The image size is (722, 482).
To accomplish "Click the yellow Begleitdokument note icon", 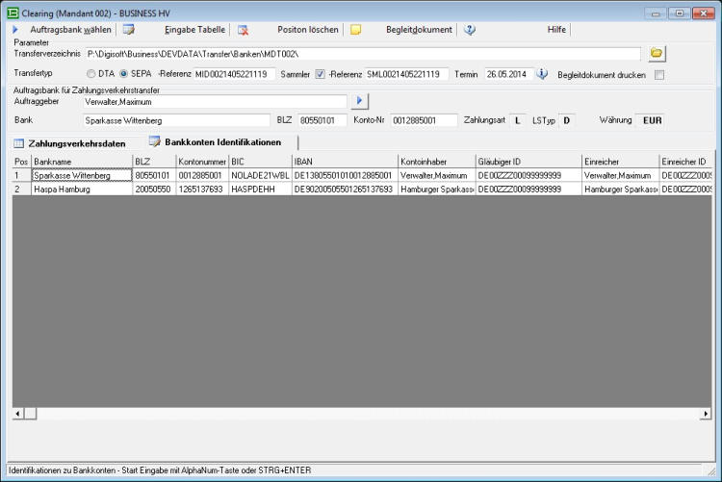I will [355, 30].
